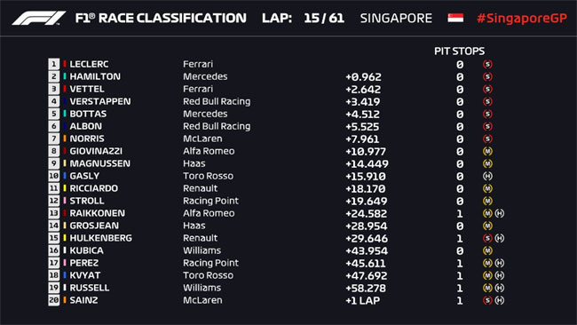
Task: Click Leclerc's soft tyre icon
Action: [487, 64]
